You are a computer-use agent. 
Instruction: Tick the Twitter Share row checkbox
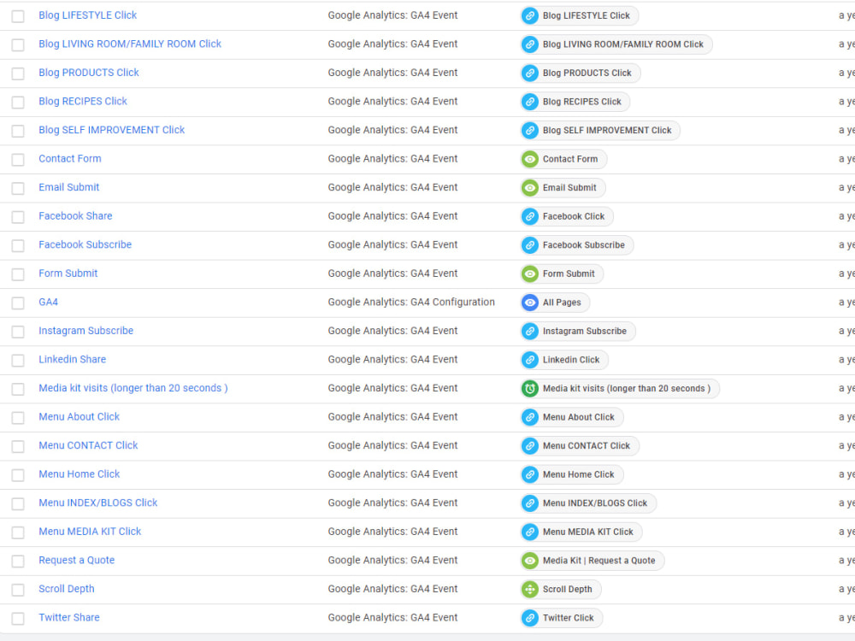[x=18, y=619]
